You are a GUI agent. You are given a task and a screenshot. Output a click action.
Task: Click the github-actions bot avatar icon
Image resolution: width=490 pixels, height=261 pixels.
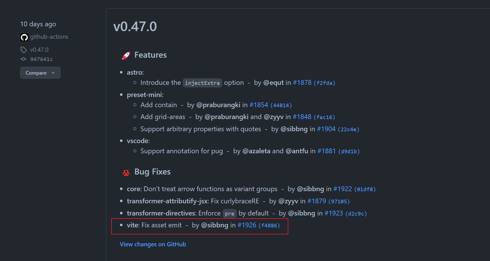pos(24,37)
